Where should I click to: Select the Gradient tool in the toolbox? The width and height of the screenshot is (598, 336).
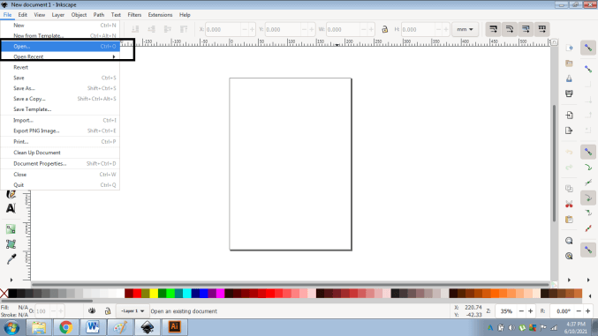[x=11, y=229]
